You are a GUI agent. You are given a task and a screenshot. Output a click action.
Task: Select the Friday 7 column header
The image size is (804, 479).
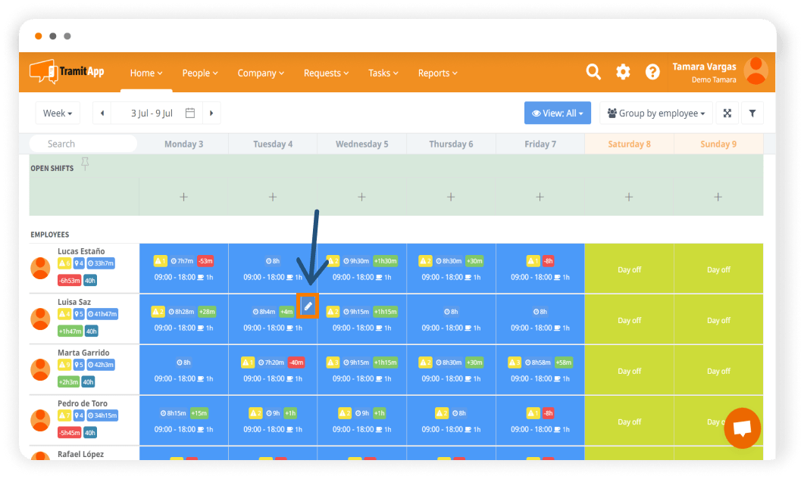coord(540,144)
